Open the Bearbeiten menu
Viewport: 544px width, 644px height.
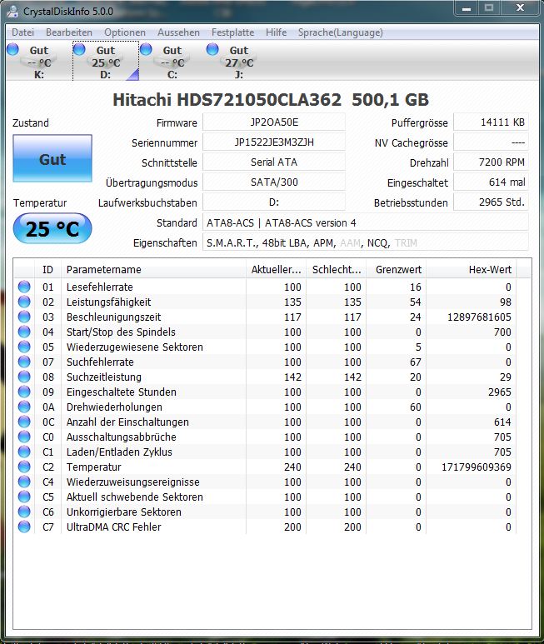coord(69,32)
